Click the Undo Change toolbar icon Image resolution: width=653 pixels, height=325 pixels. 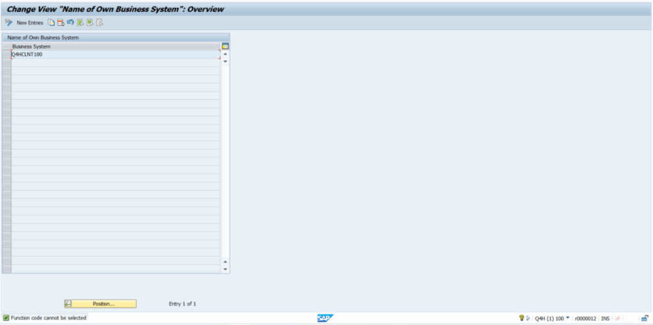tap(70, 22)
